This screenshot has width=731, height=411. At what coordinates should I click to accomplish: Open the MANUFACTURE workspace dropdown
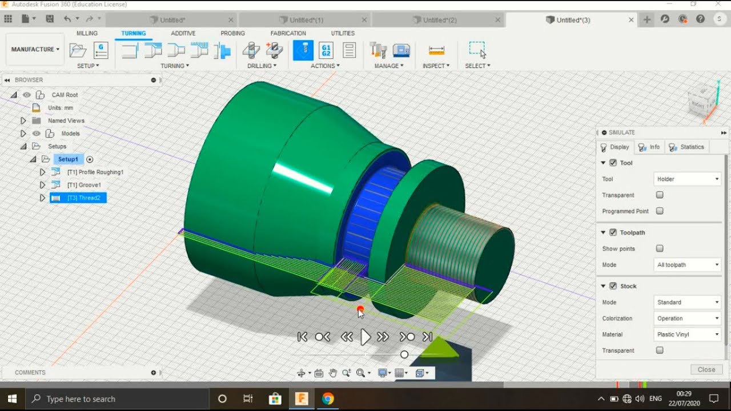(x=35, y=50)
